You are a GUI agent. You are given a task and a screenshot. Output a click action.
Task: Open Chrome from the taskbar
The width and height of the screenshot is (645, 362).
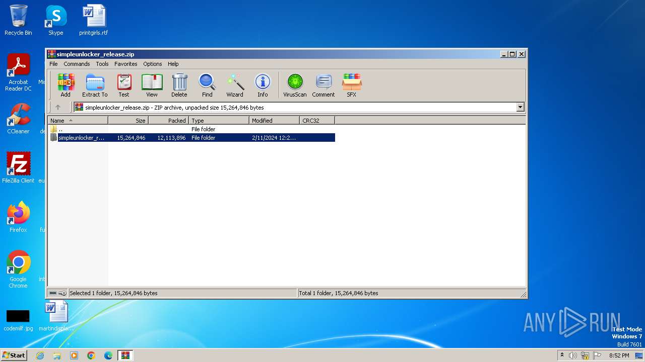pyautogui.click(x=91, y=355)
